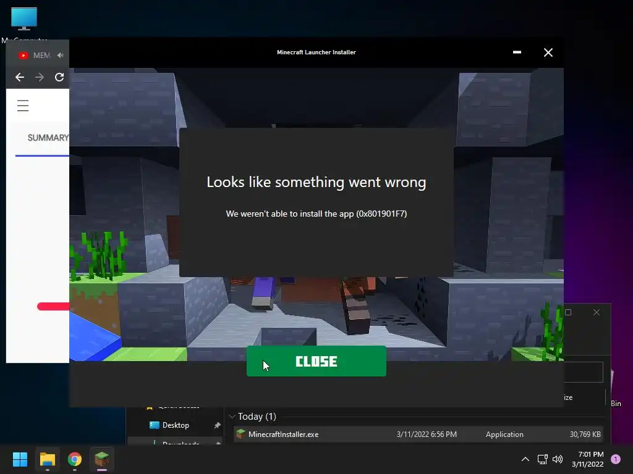Show hidden system tray icons
The image size is (633, 474).
point(525,459)
